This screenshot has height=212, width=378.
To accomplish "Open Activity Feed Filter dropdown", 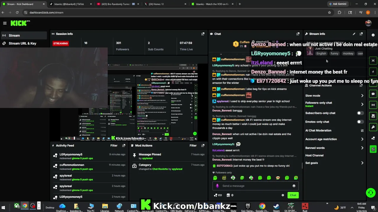I will [x=114, y=145].
